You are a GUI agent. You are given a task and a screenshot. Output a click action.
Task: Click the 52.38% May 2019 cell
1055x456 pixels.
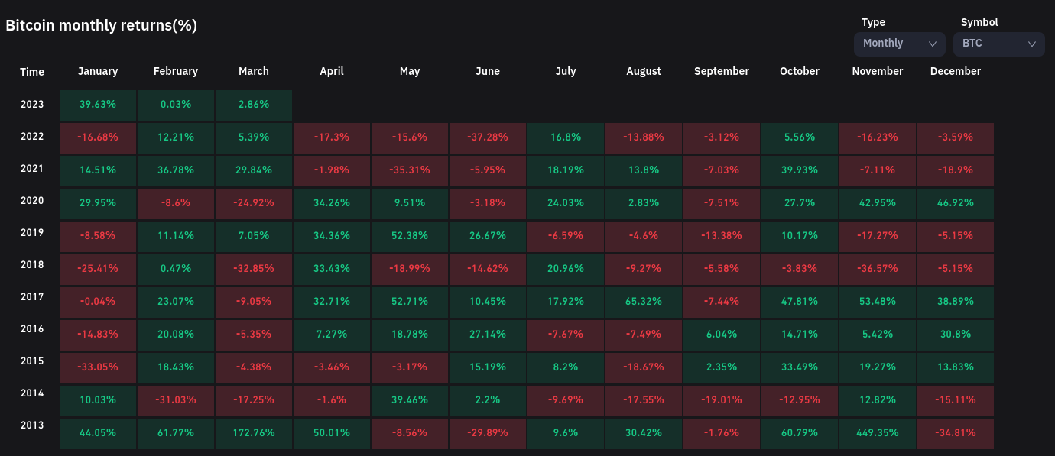point(410,236)
